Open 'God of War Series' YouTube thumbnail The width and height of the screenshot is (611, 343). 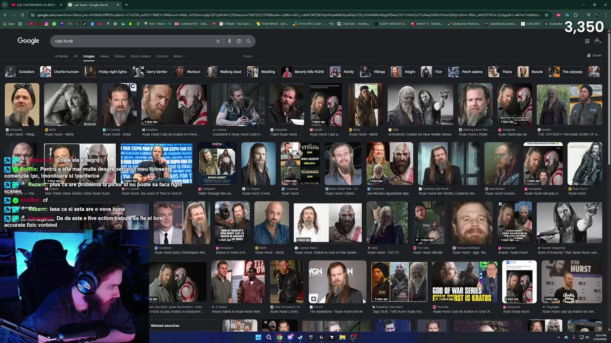point(464,282)
